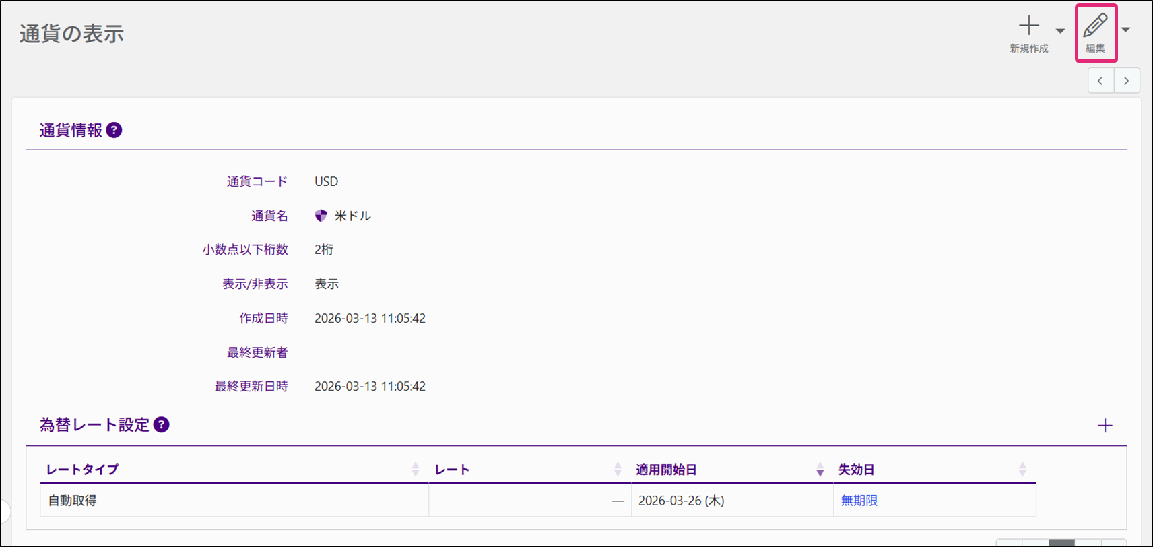Sort table by 適用開始日 column
This screenshot has height=547, width=1153.
(820, 470)
